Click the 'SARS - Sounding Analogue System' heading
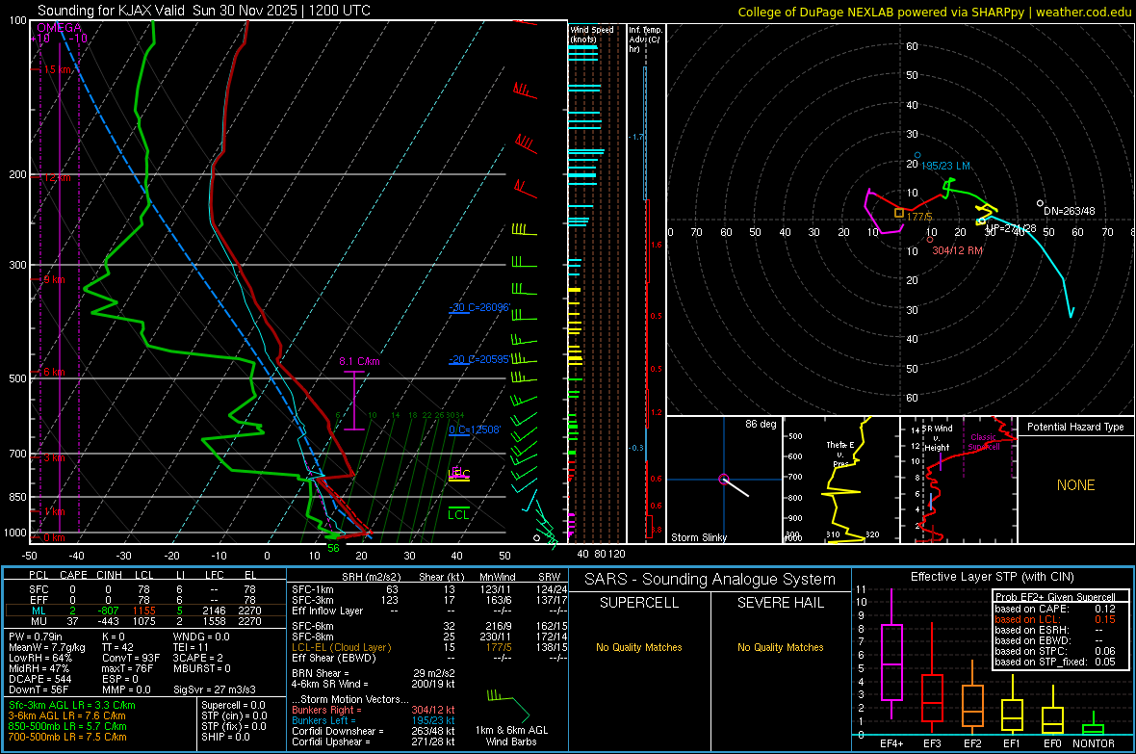The height and width of the screenshot is (754, 1136). [x=710, y=580]
